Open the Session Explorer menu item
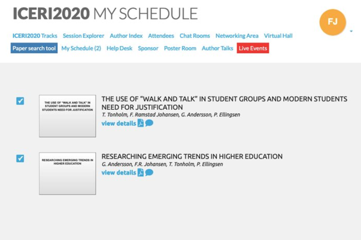The width and height of the screenshot is (361, 240). point(83,36)
